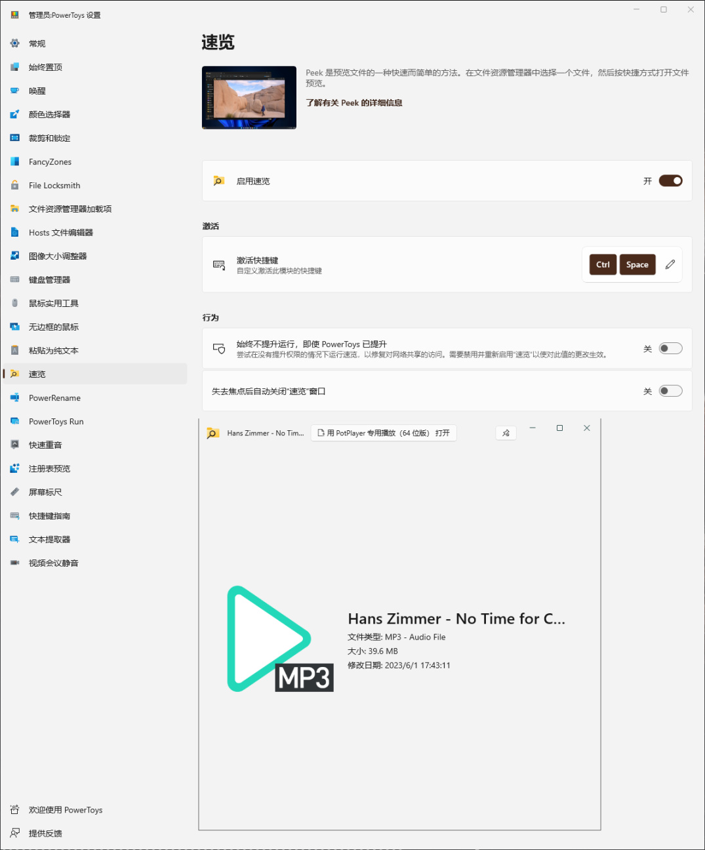Viewport: 705px width, 850px height.
Task: Click the 粘贴为纯文本 icon
Action: point(14,350)
